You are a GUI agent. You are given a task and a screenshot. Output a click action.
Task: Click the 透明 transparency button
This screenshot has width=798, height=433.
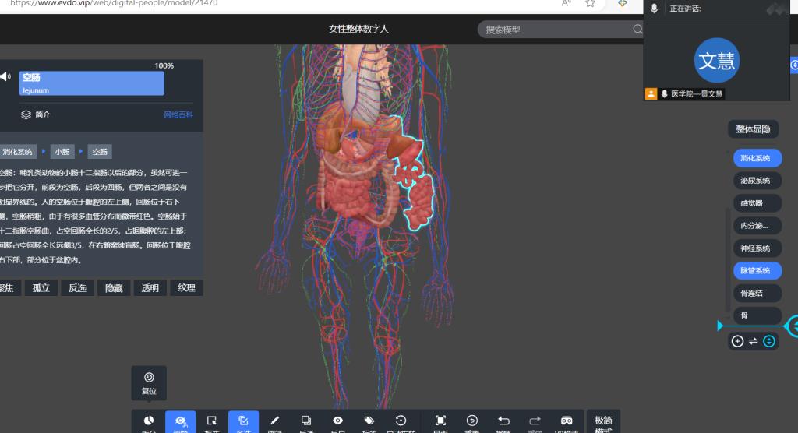[150, 288]
